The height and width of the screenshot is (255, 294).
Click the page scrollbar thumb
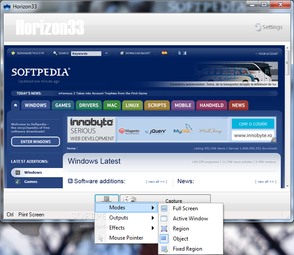[x=287, y=63]
